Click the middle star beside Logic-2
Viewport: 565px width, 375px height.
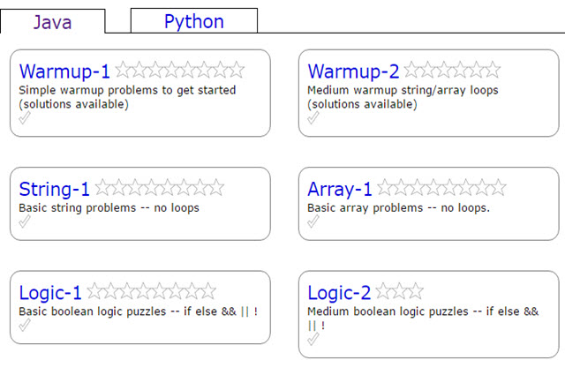click(400, 290)
